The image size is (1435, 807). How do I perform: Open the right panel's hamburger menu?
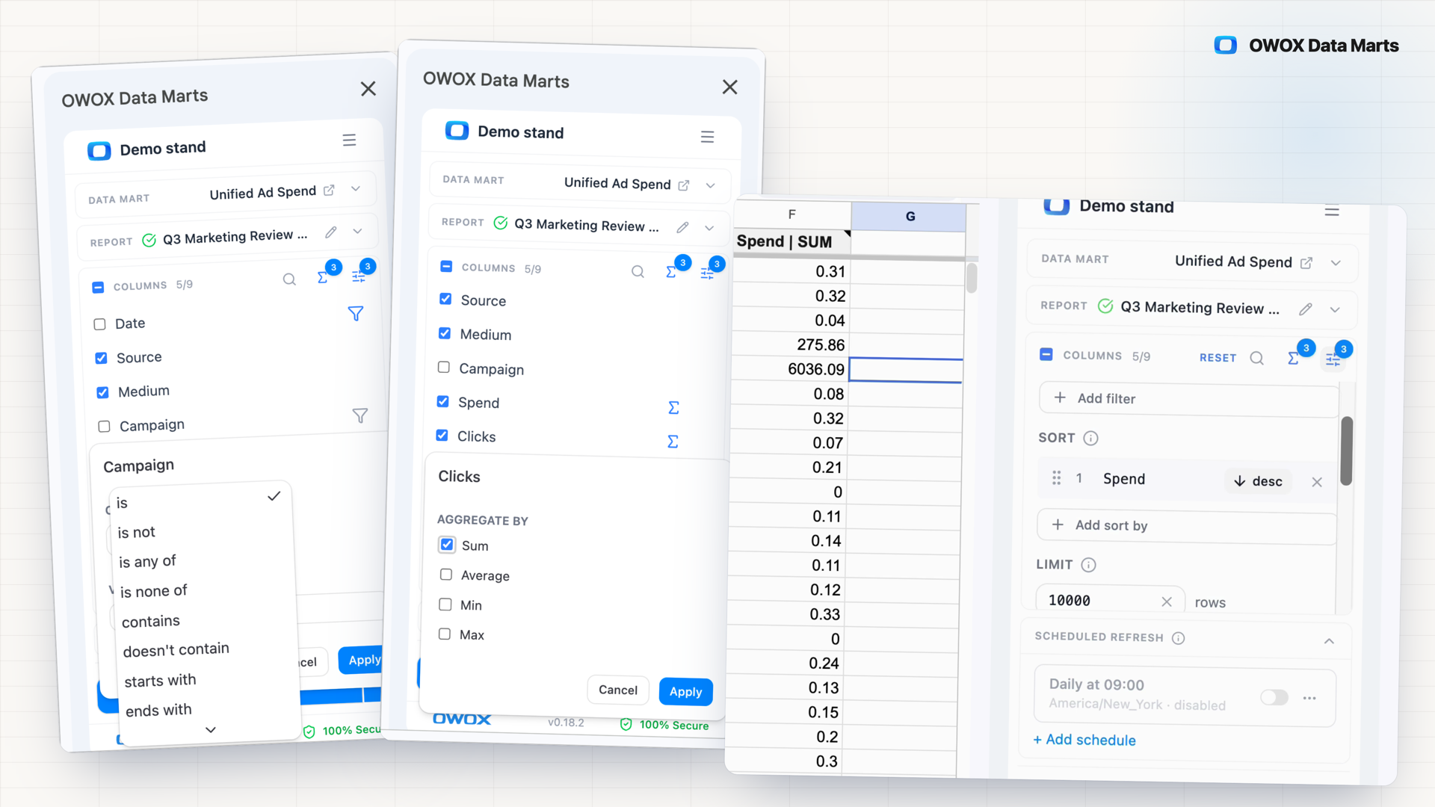click(x=1332, y=211)
